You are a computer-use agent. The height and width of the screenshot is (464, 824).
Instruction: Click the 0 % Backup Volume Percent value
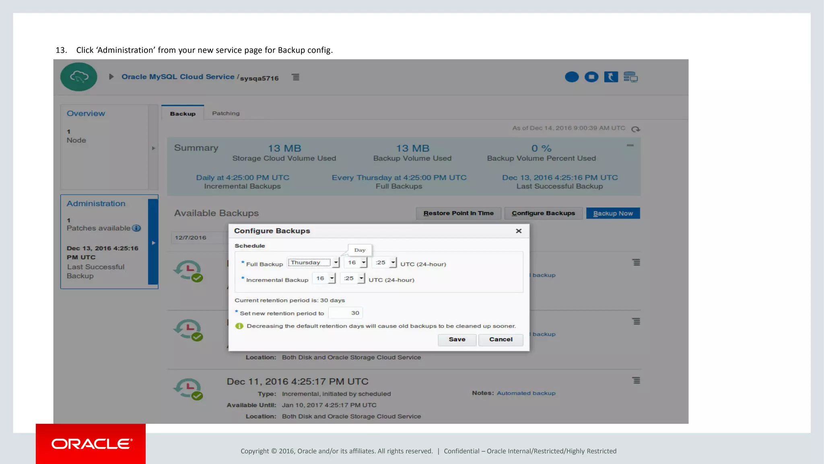click(541, 148)
